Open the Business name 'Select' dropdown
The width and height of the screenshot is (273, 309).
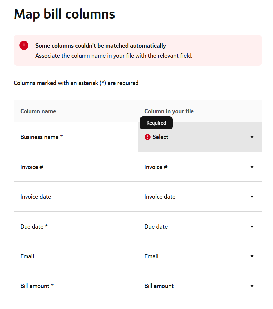pyautogui.click(x=199, y=137)
